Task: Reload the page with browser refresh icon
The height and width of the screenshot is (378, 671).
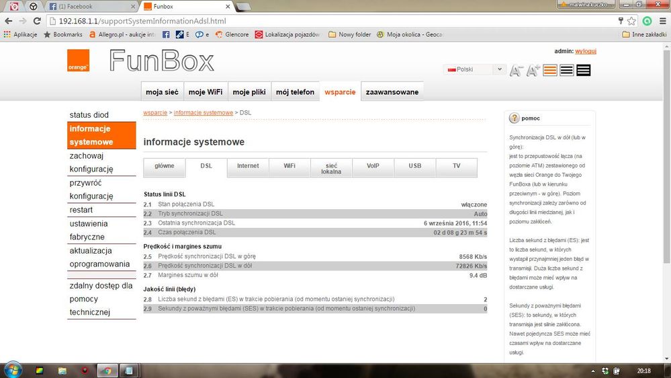Action: [37, 21]
